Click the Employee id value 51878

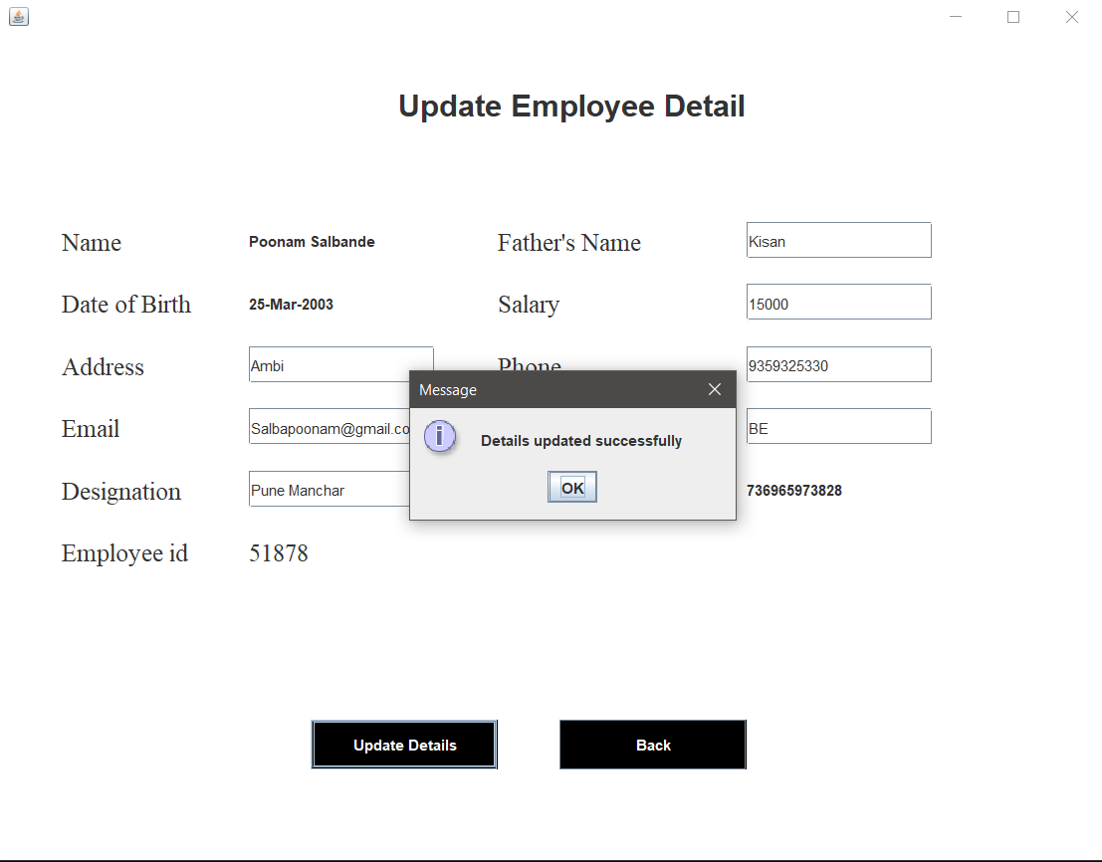tap(280, 553)
